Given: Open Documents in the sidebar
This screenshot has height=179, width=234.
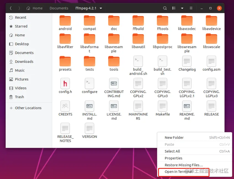Looking at the screenshot, I should click(x=29, y=53).
